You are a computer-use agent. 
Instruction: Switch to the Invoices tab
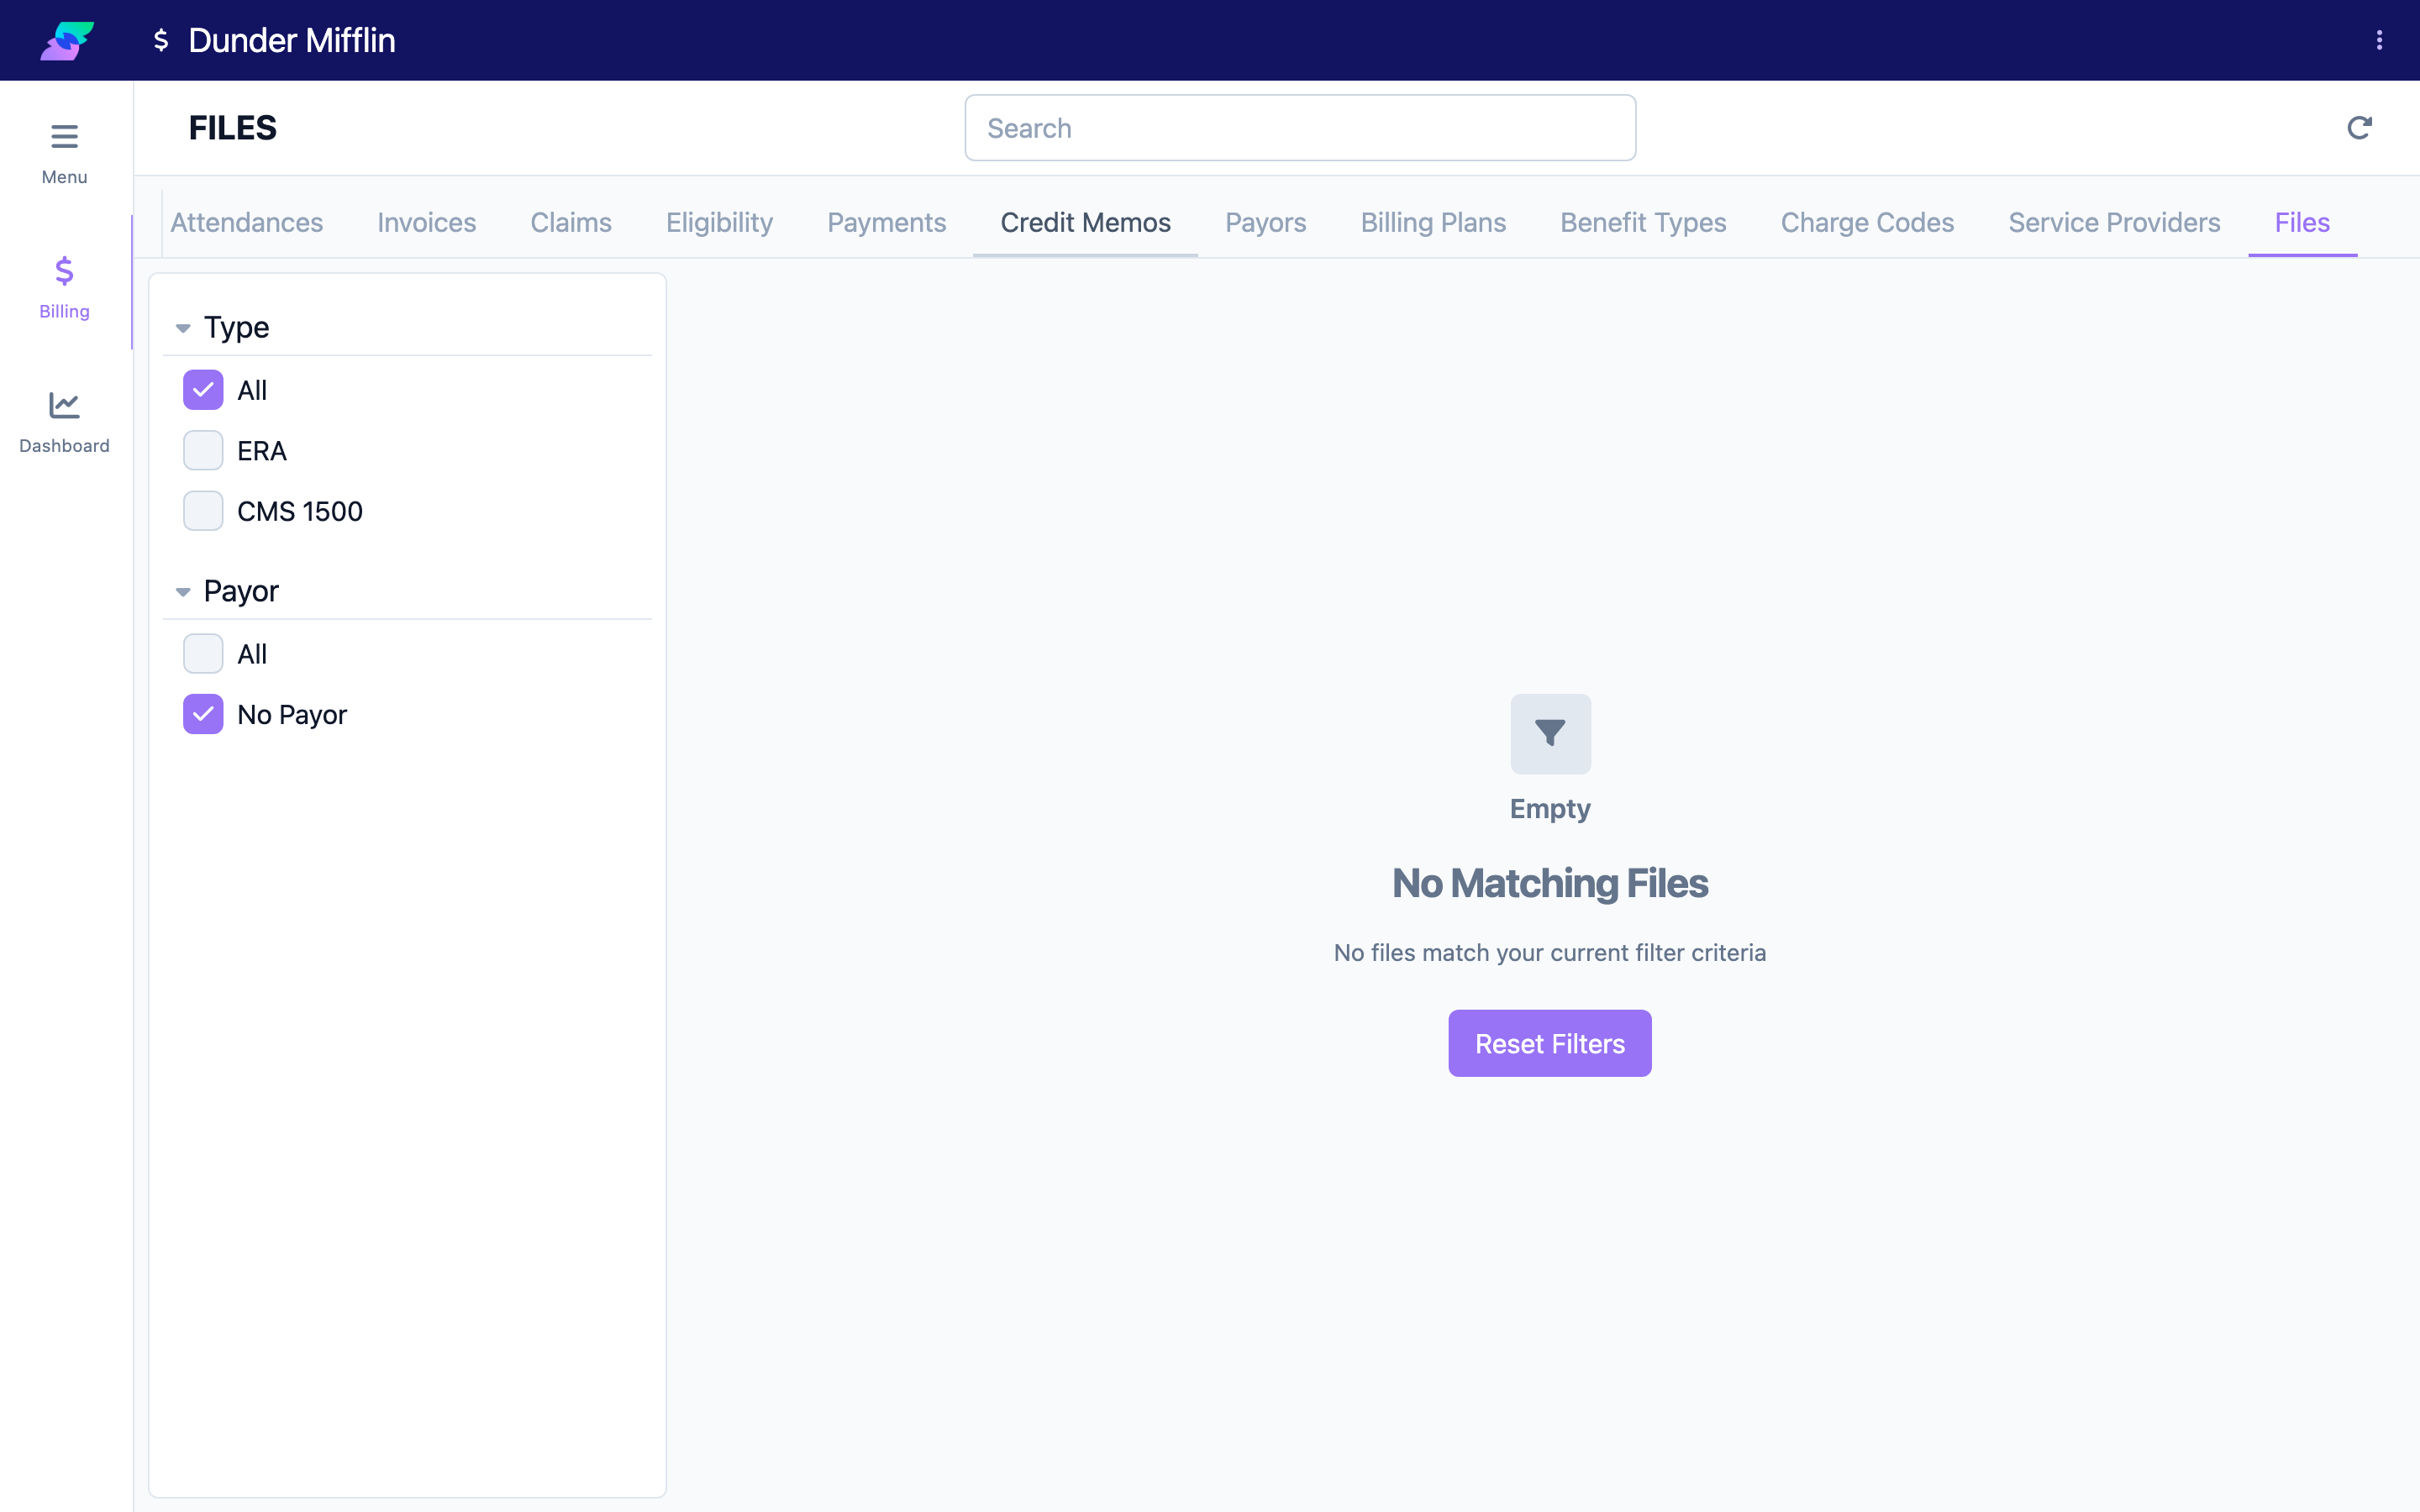tap(427, 222)
